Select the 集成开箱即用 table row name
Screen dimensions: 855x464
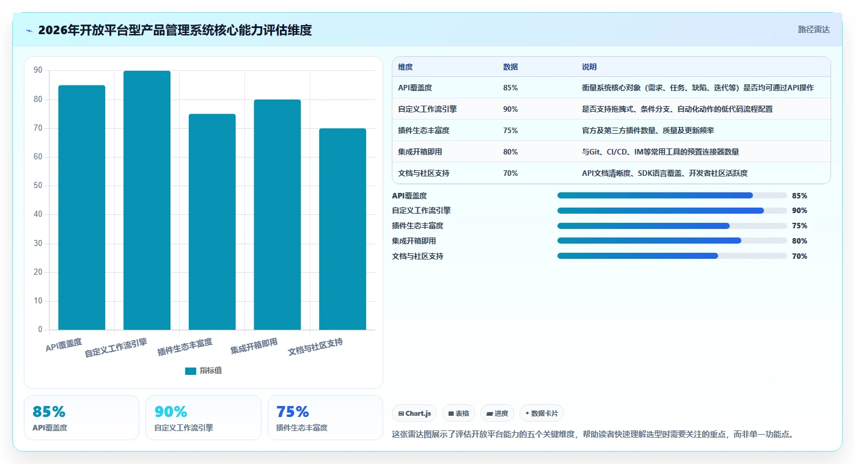(420, 151)
